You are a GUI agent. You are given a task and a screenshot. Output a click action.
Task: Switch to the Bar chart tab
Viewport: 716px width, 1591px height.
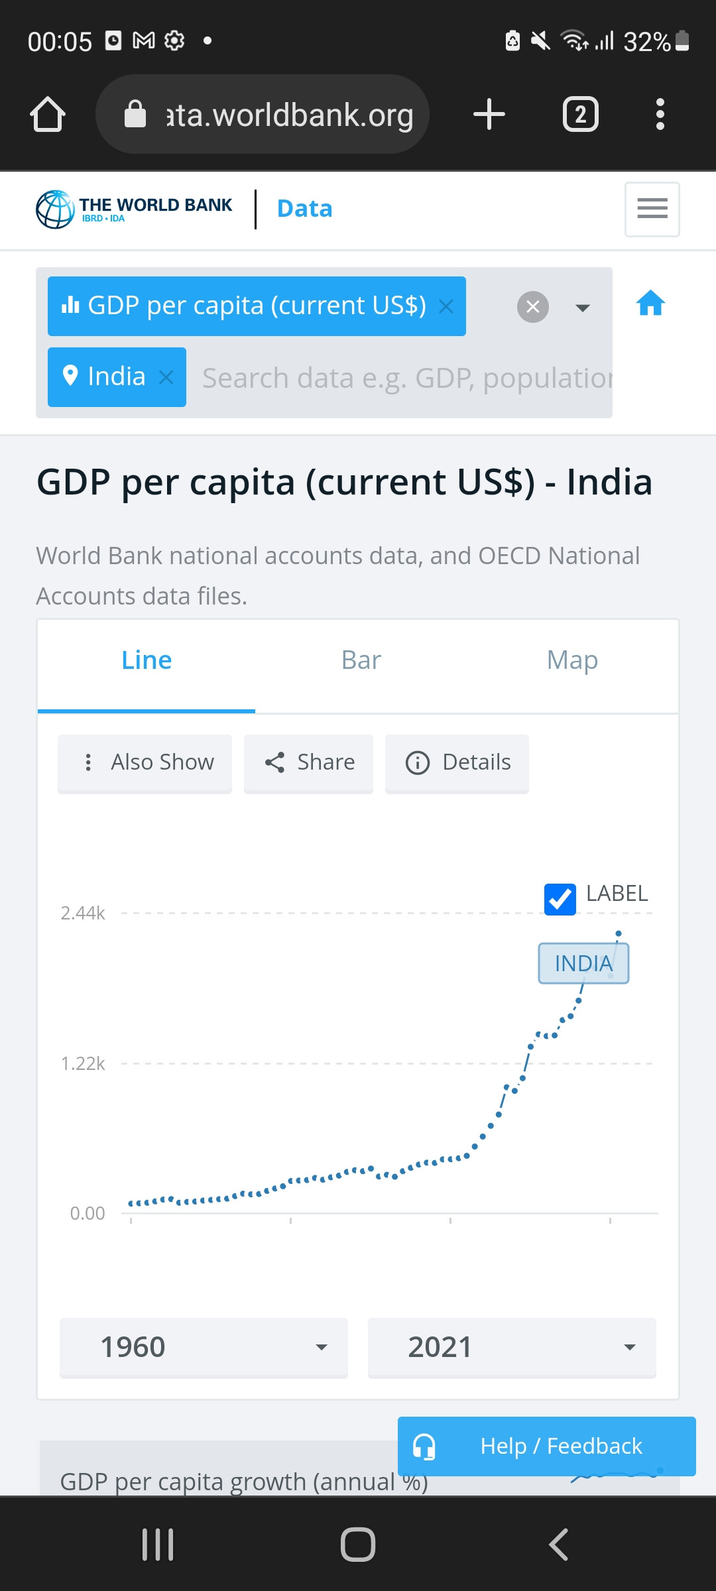(x=361, y=660)
